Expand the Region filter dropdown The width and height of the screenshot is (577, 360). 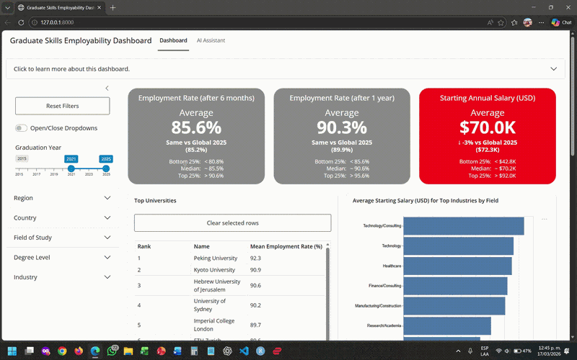coord(107,198)
